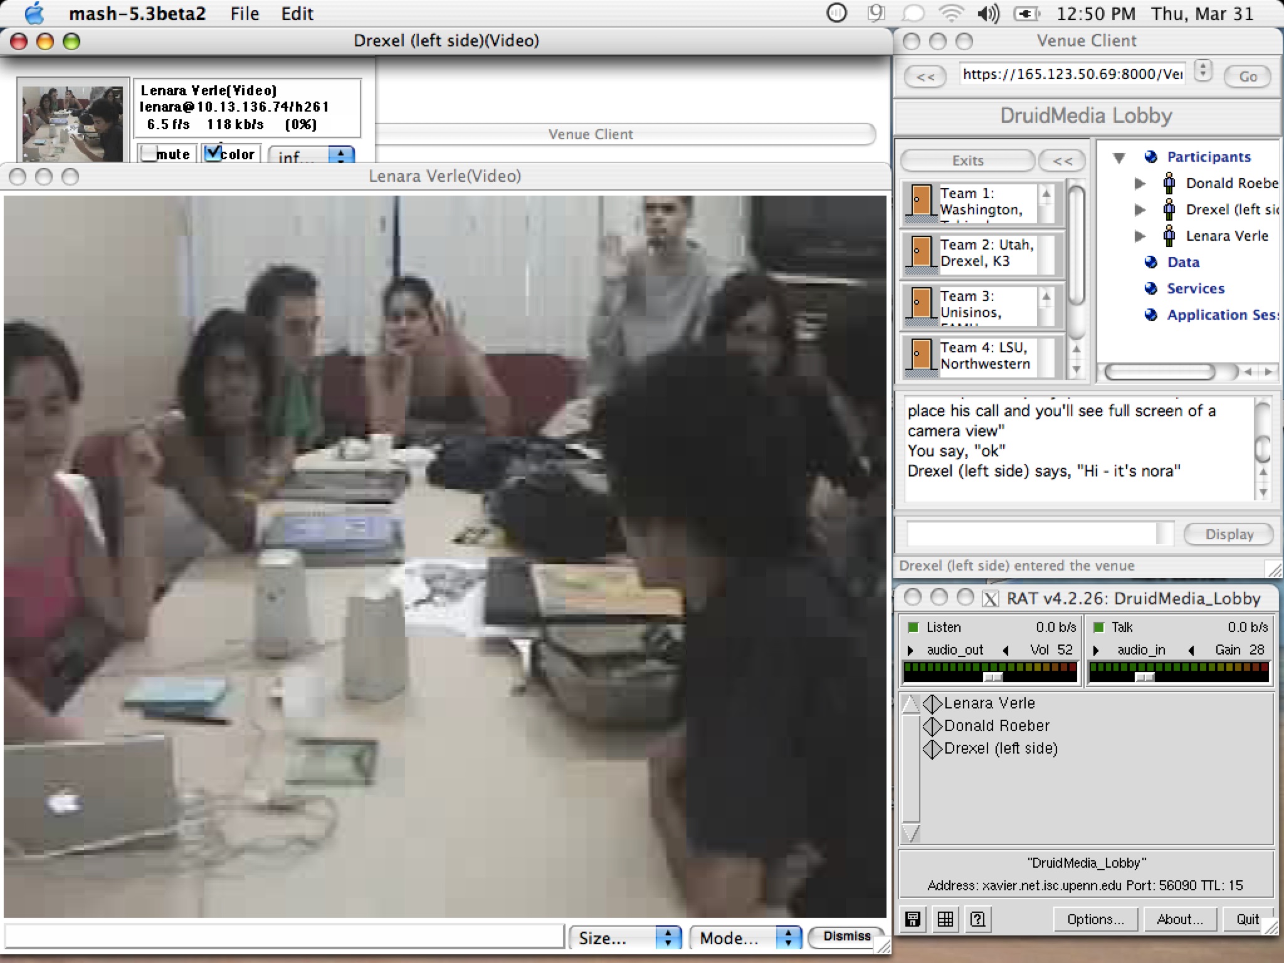Select the Application Sessions tree item
The image size is (1284, 963).
pos(1223,315)
